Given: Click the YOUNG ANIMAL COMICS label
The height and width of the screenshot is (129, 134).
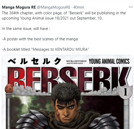Looking at the screenshot, I should [109, 61].
